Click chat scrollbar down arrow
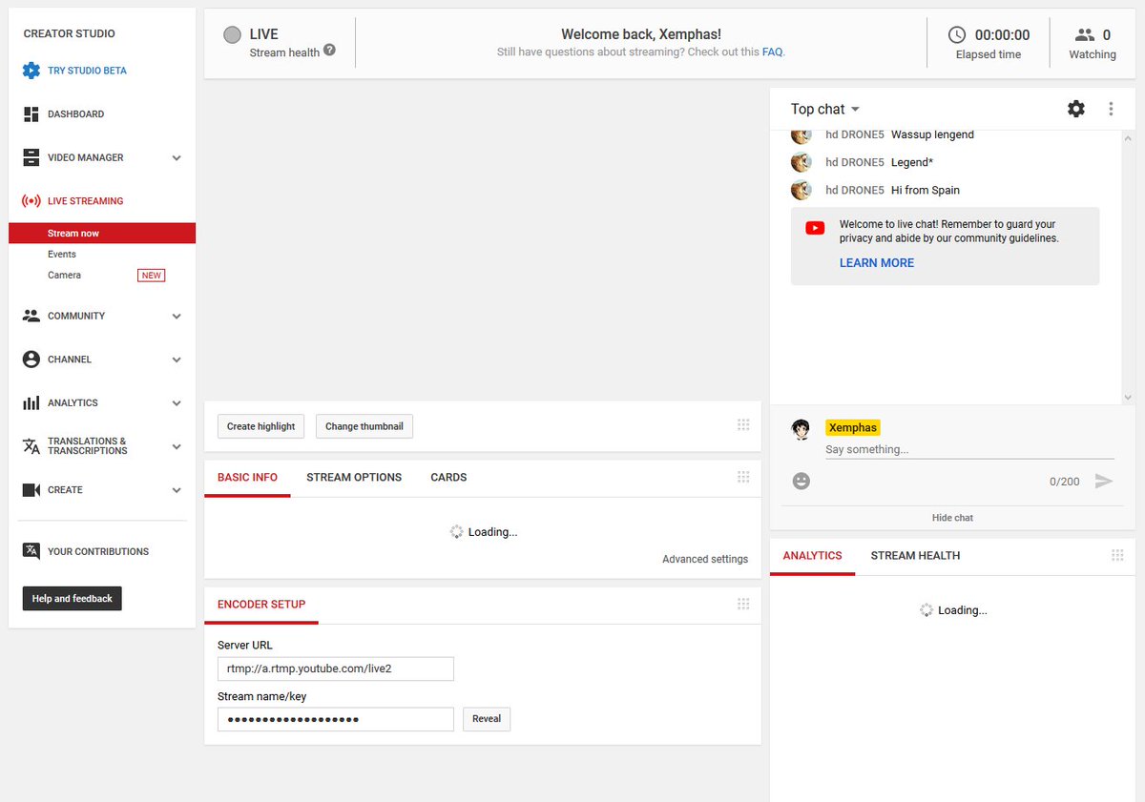The height and width of the screenshot is (802, 1145). tap(1128, 397)
